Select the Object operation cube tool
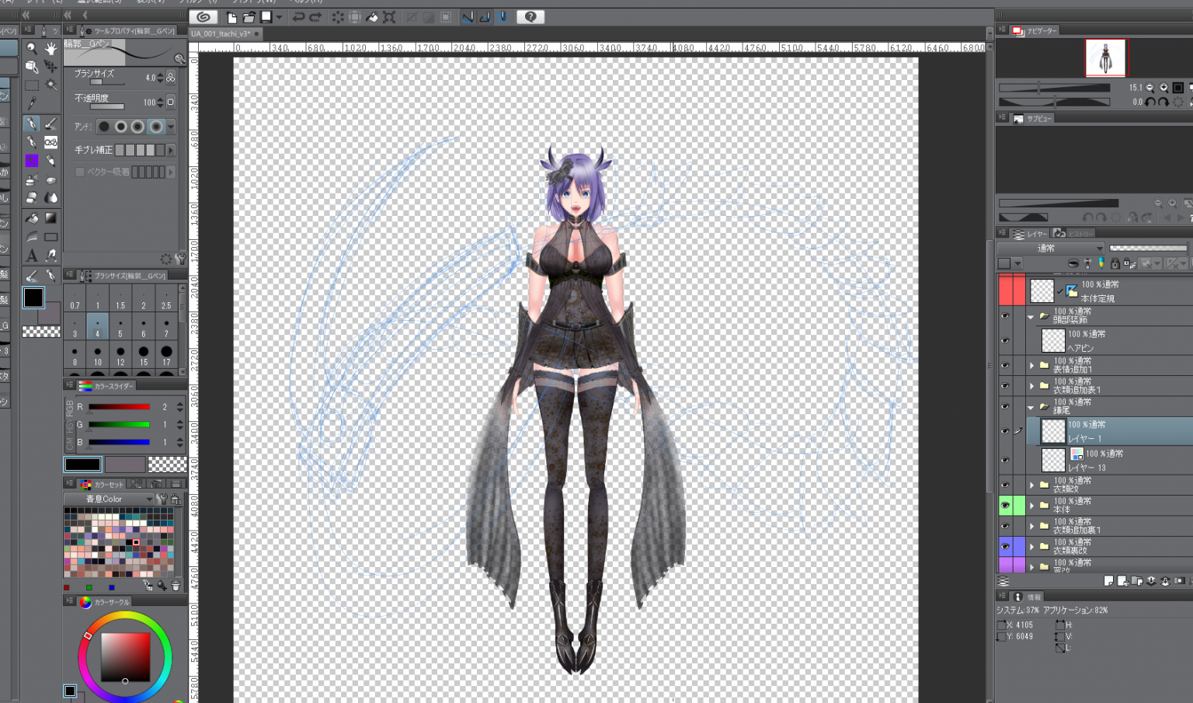Viewport: 1193px width, 703px height. (x=32, y=67)
